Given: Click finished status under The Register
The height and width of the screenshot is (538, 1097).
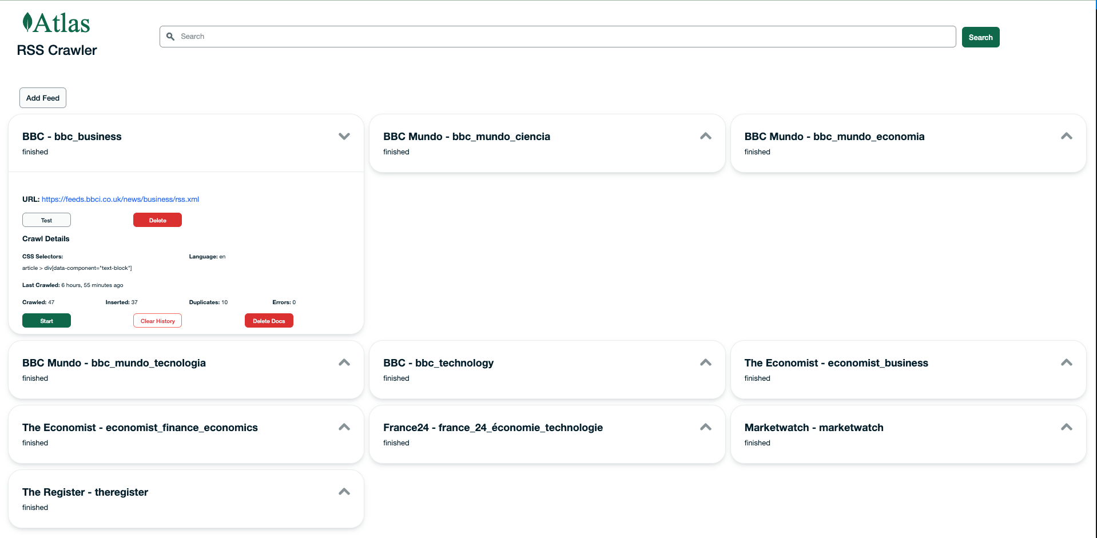Looking at the screenshot, I should pyautogui.click(x=35, y=508).
